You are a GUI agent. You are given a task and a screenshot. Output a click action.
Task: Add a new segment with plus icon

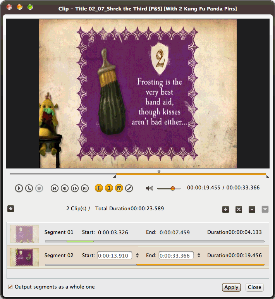pyautogui.click(x=225, y=210)
